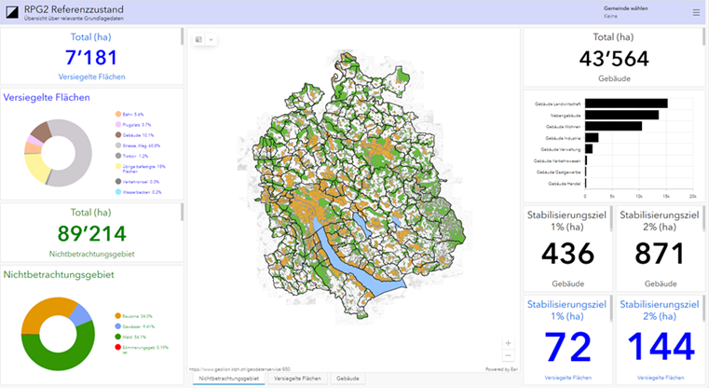The image size is (709, 388).
Task: Click the Gebäude Verwaltung bar
Action: click(x=589, y=149)
